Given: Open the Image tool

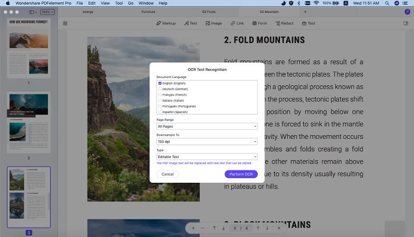Looking at the screenshot, I should click(x=214, y=23).
